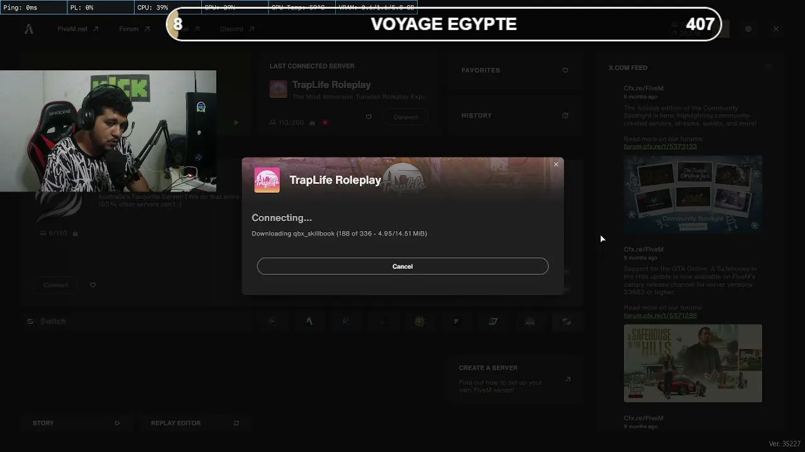Open the FiveM.net link
805x452 pixels.
coord(78,29)
